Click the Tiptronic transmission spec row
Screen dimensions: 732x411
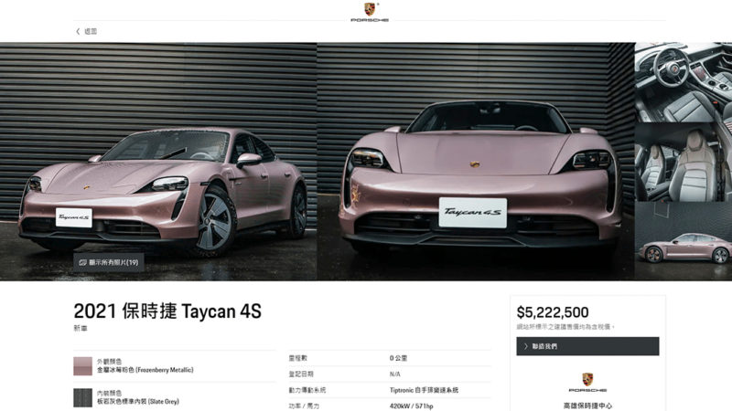click(x=390, y=390)
